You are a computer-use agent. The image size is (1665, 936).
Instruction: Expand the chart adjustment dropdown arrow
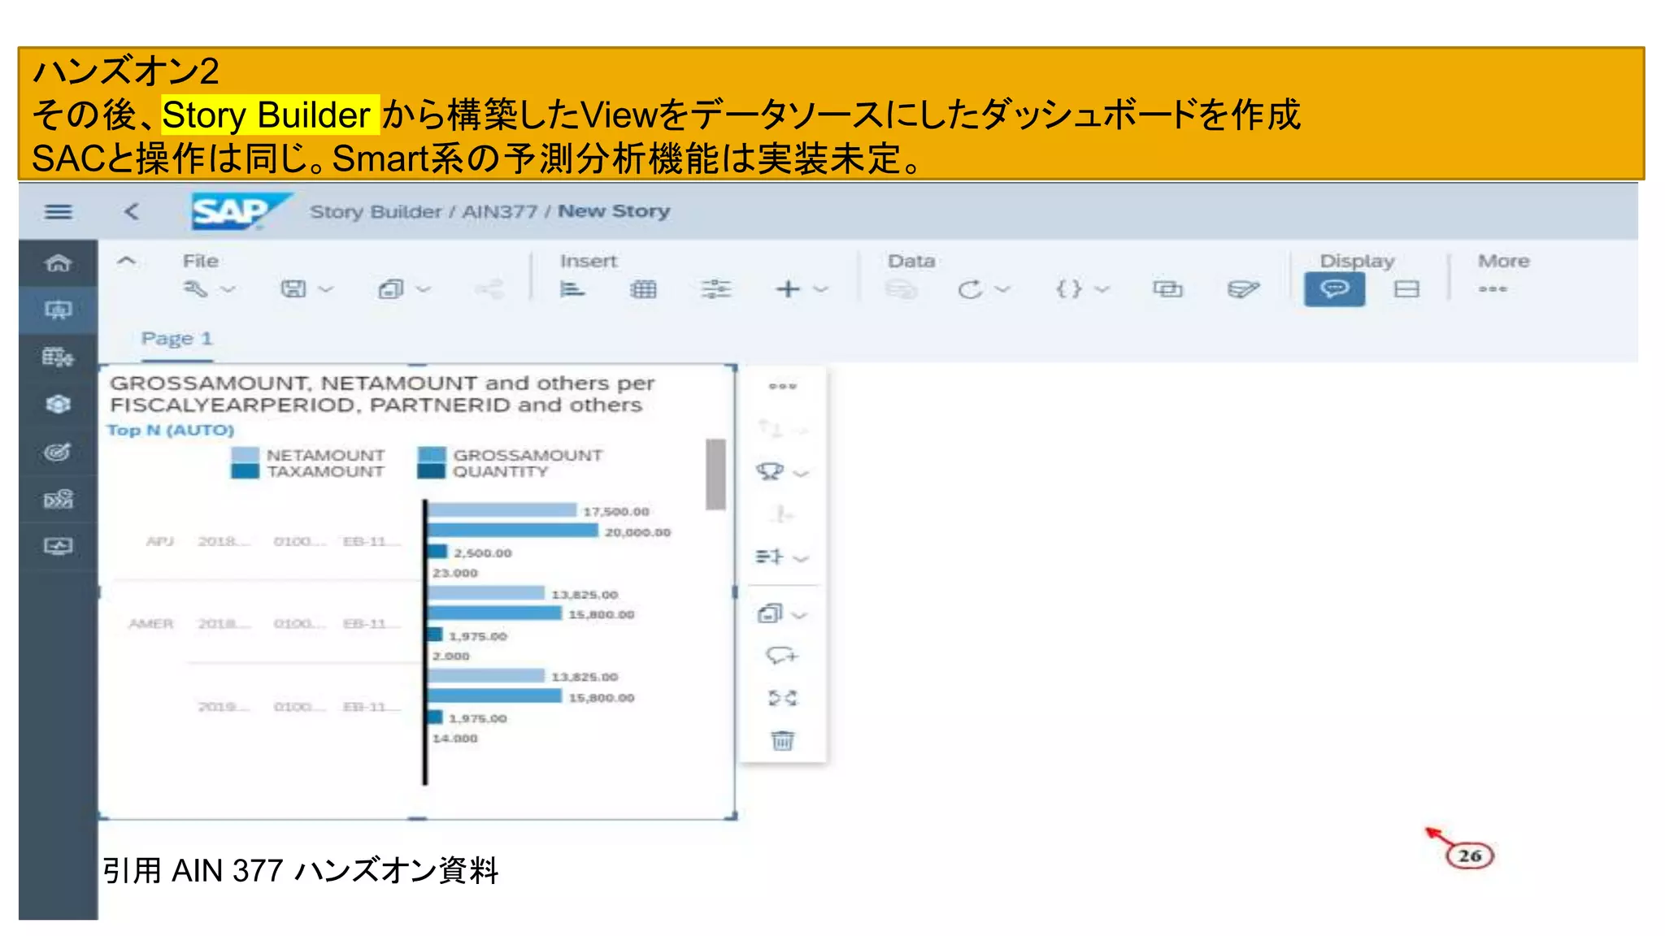pyautogui.click(x=801, y=558)
